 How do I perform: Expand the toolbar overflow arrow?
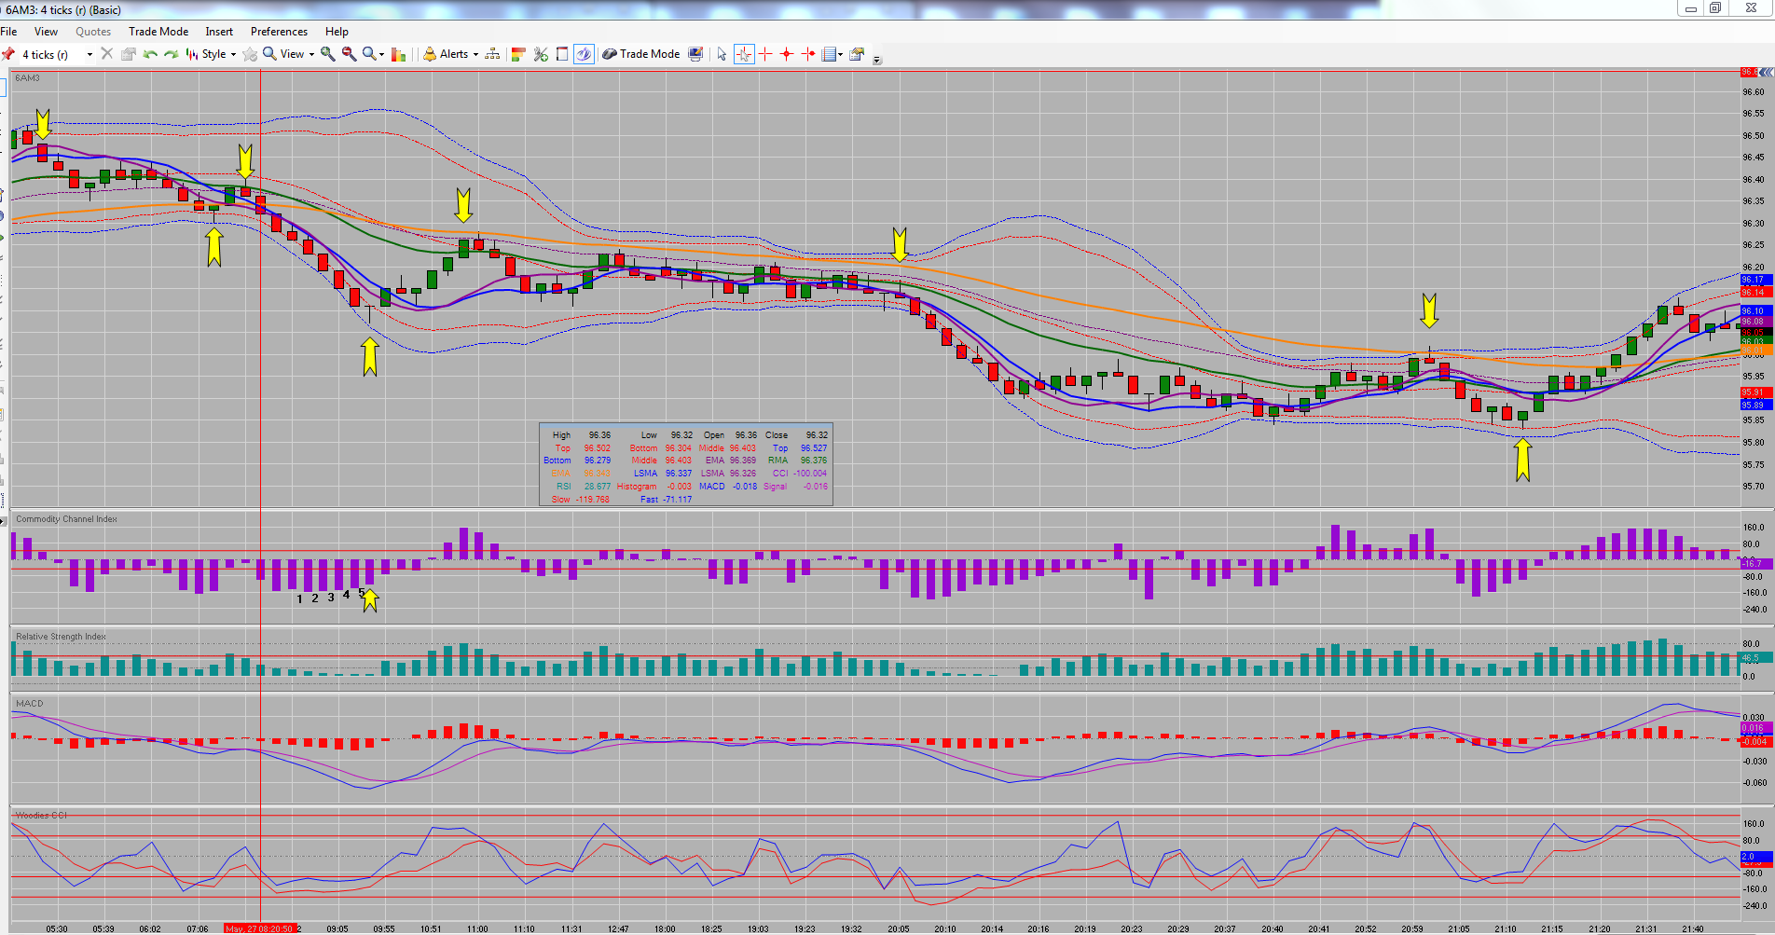pos(877,60)
